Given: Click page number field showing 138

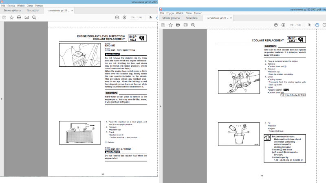Looking at the screenshot, I should 132,17.
